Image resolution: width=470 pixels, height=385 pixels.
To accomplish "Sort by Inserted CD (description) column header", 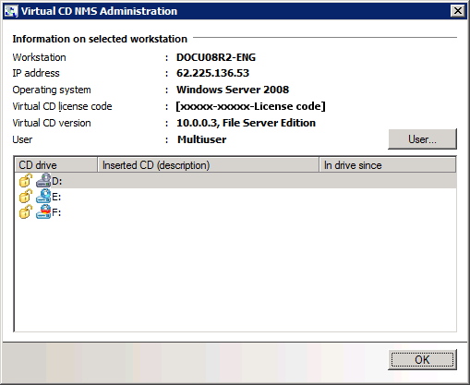I will point(208,165).
